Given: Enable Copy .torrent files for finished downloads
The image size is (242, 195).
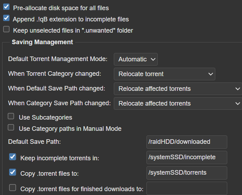Looking at the screenshot, I should (x=13, y=188).
